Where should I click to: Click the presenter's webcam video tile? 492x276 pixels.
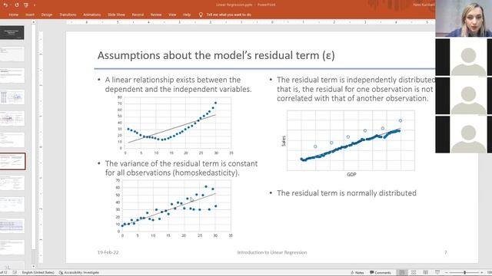464,18
